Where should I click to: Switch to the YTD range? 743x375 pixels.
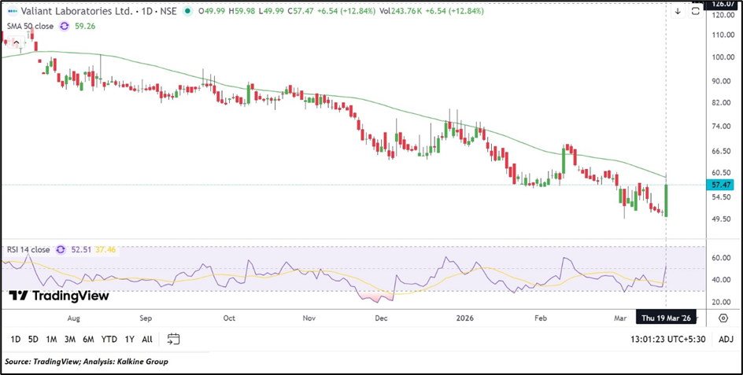tap(109, 339)
